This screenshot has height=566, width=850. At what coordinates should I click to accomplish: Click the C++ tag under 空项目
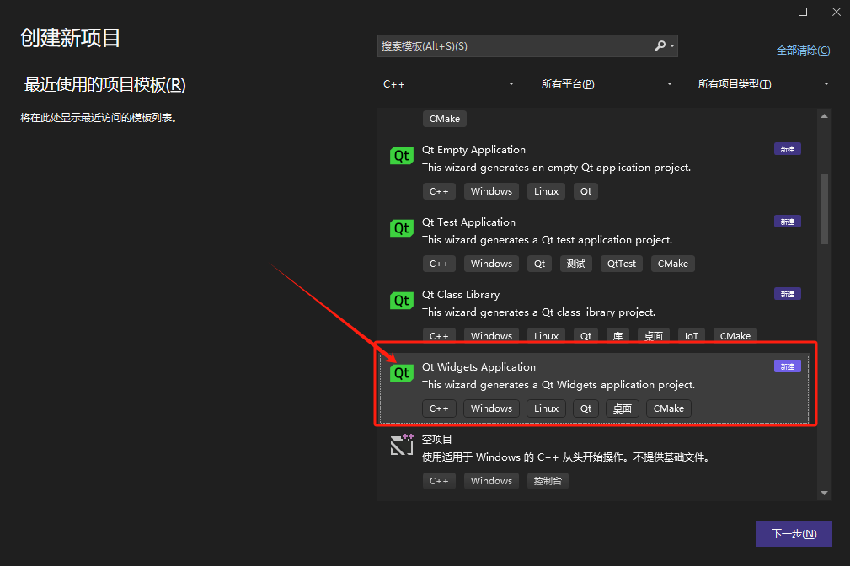point(439,481)
